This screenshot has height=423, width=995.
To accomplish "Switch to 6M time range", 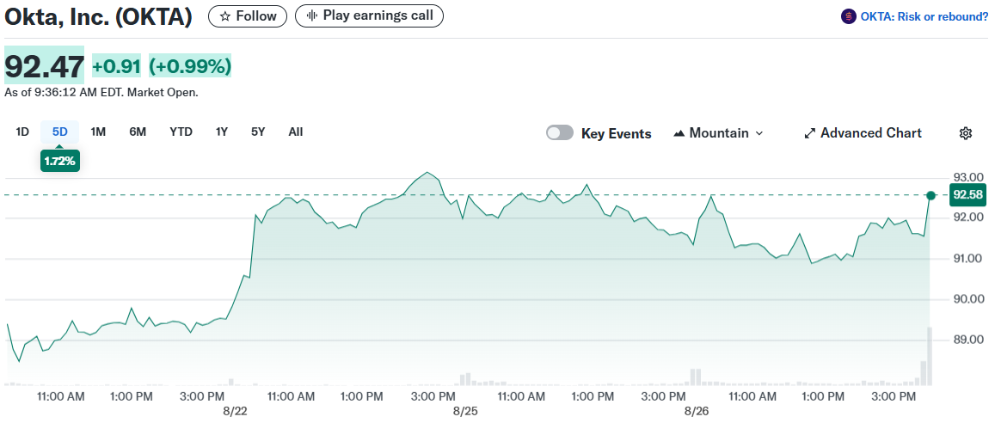I will [138, 132].
